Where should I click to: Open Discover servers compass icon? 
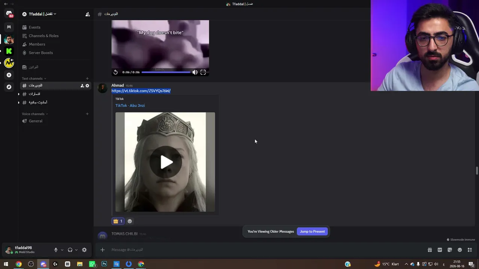[x=9, y=87]
